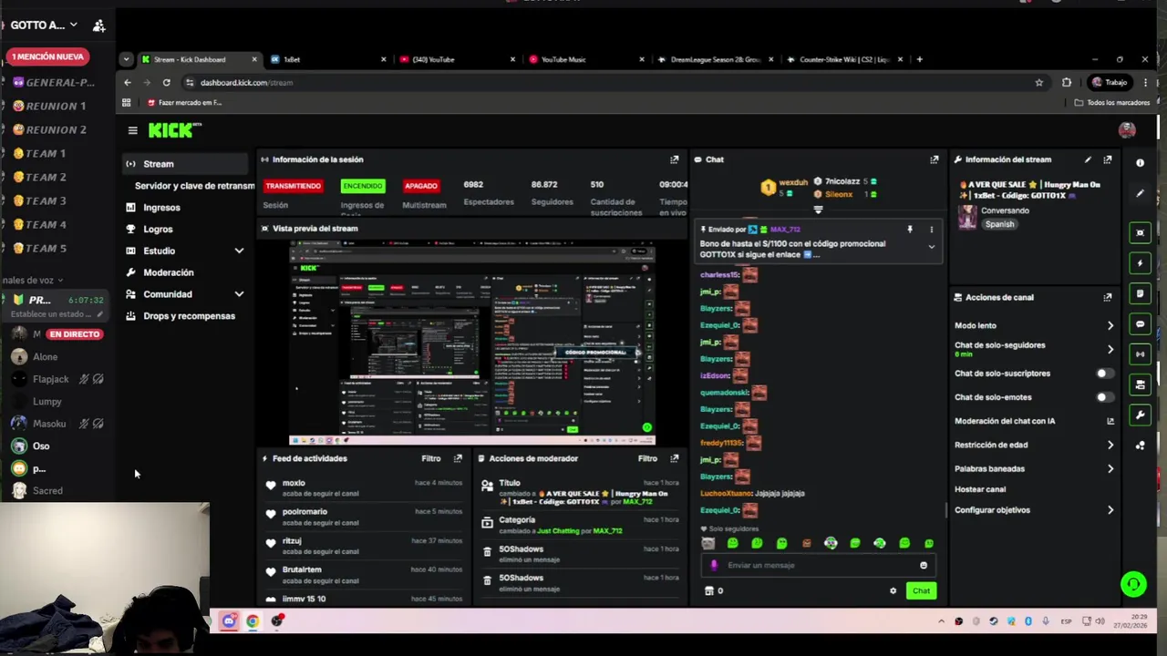Screen dimensions: 1167x656
Task: Open the 1 MENCIÓN NUEVA badge
Action: [47, 56]
